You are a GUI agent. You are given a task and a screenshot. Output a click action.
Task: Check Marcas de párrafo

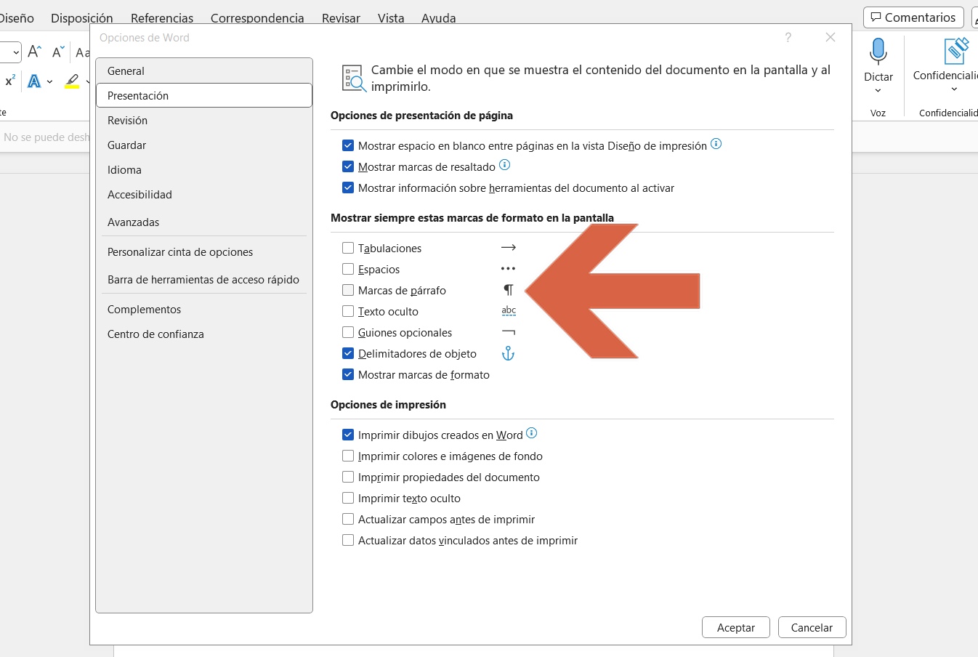[x=348, y=290]
